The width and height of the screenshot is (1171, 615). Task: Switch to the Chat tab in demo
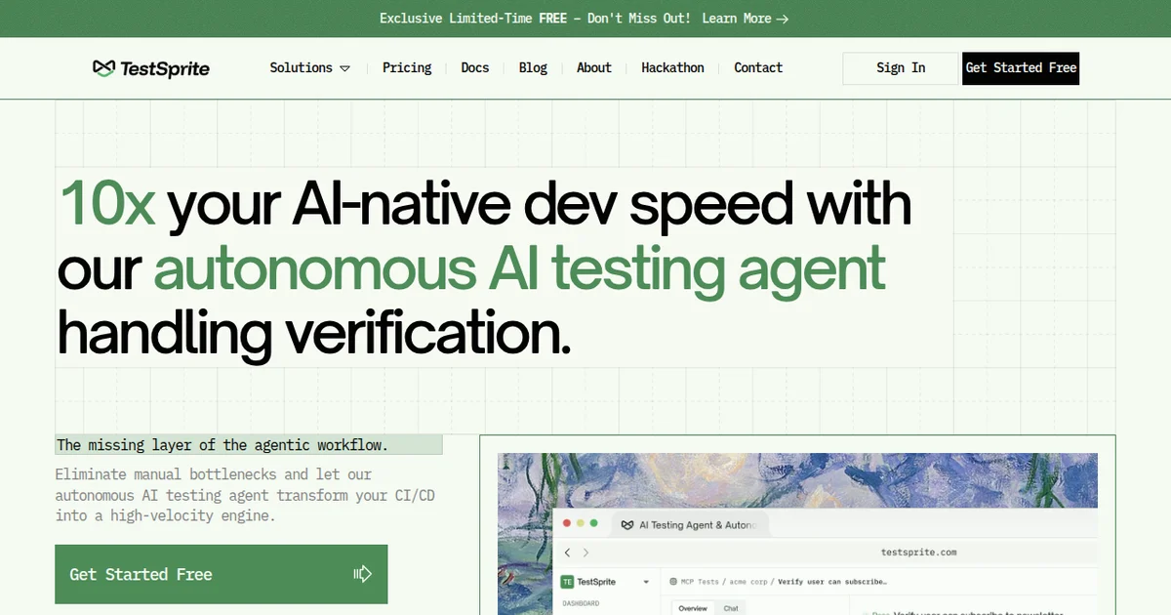pos(730,608)
